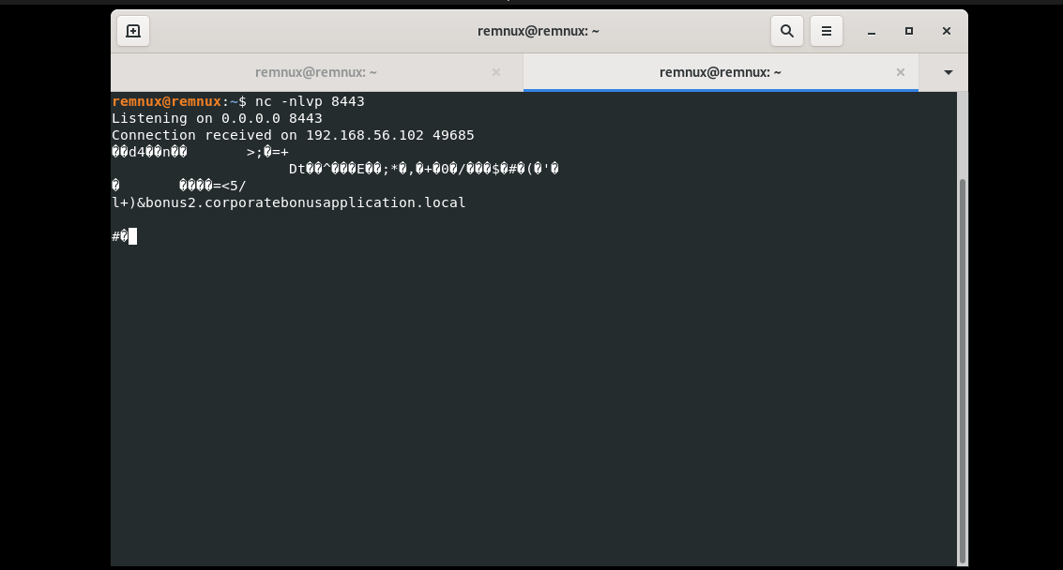This screenshot has width=1063, height=570.
Task: Switch to the first remnux@remnux tab
Action: pos(316,72)
